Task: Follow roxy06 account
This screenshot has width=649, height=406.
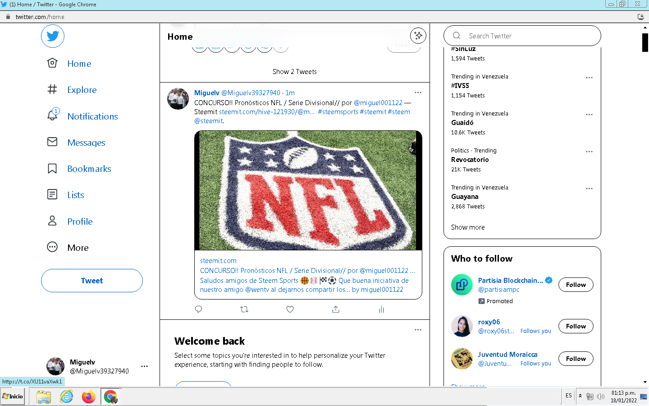Action: (x=576, y=326)
